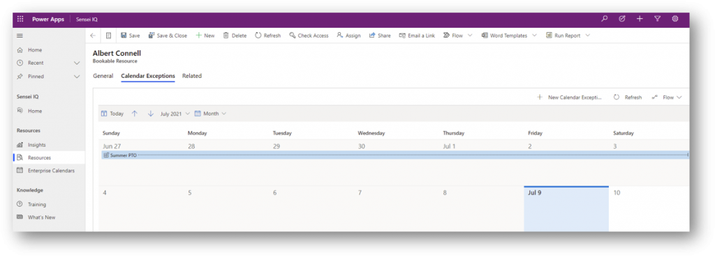
Task: Collapse the hamburger navigation menu
Action: point(20,36)
